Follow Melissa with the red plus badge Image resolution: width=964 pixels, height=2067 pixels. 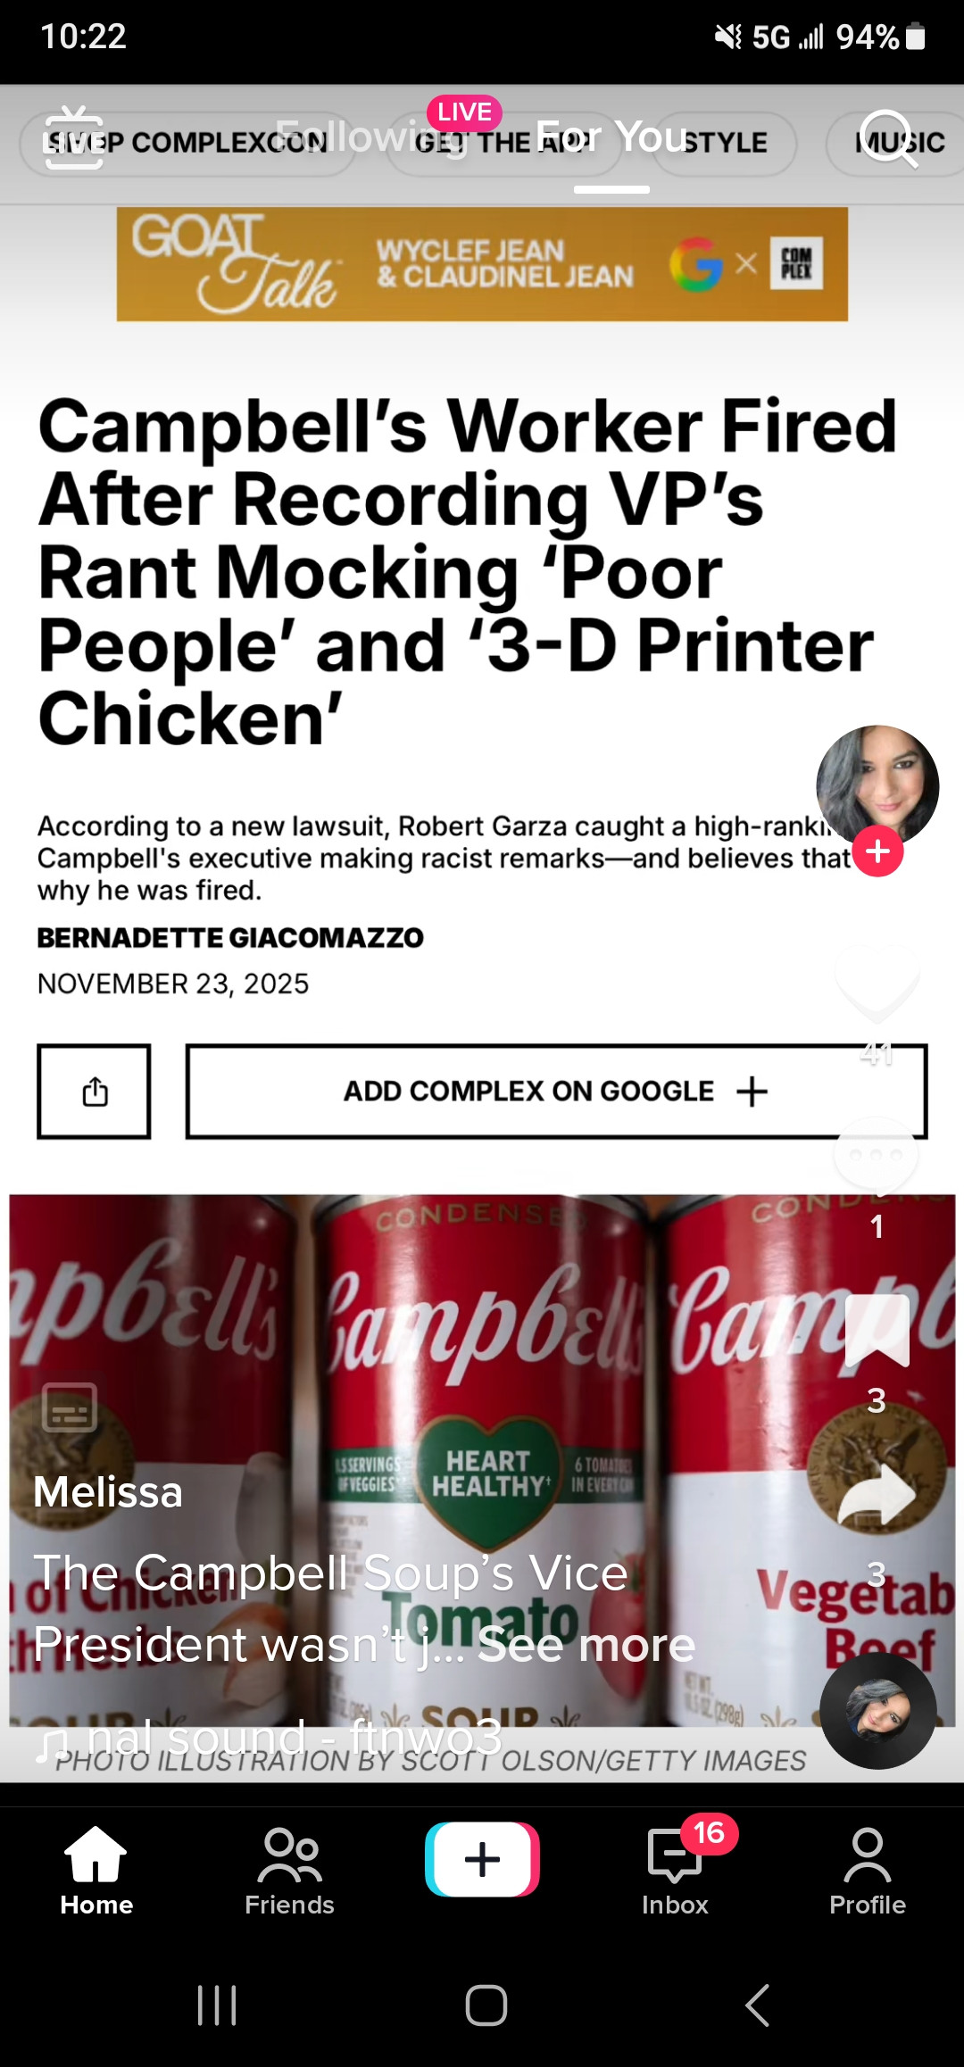877,851
